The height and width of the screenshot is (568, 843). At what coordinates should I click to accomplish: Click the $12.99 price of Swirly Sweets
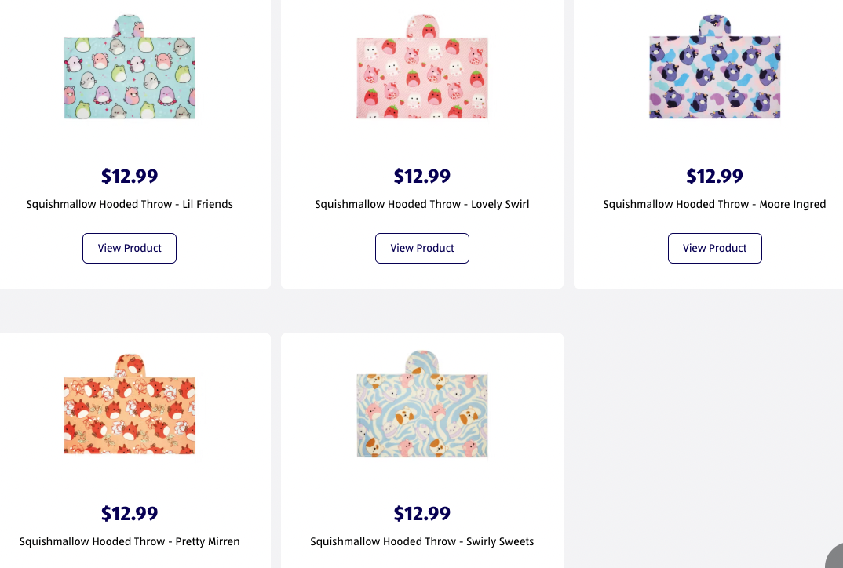(422, 513)
